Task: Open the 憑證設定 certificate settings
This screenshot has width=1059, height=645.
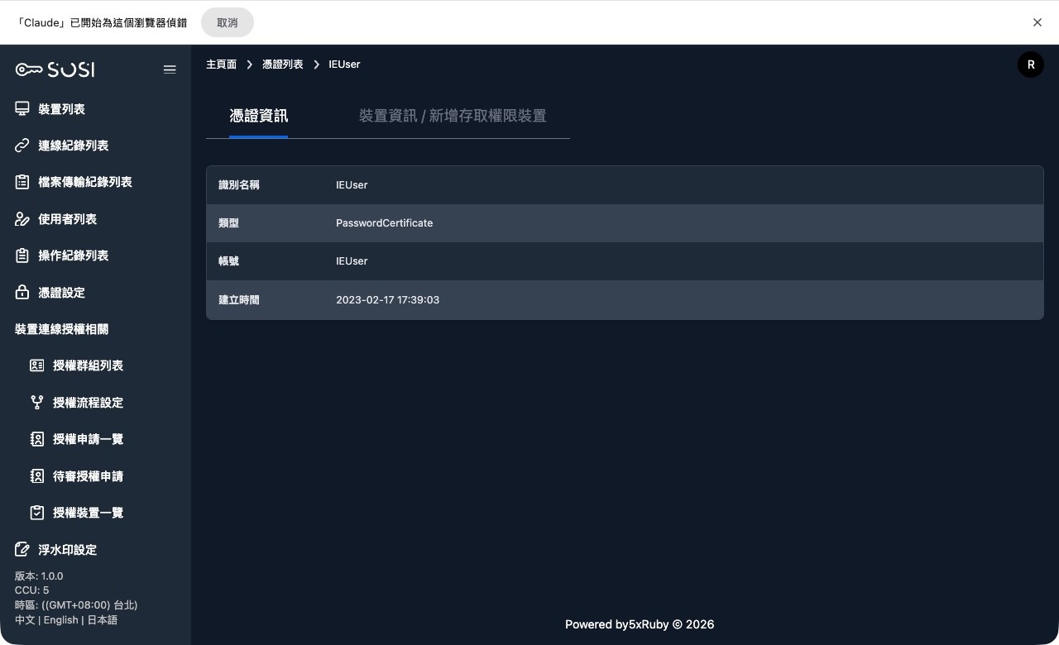Action: pos(61,292)
